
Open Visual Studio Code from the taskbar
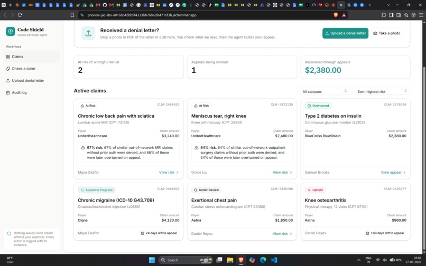(274, 260)
